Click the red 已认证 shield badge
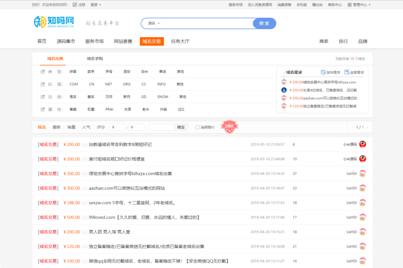This screenshot has height=268, width=403. click(229, 127)
